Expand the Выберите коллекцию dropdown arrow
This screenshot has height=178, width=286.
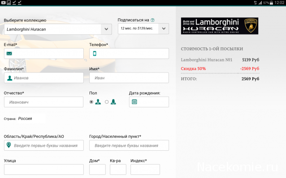[106, 29]
